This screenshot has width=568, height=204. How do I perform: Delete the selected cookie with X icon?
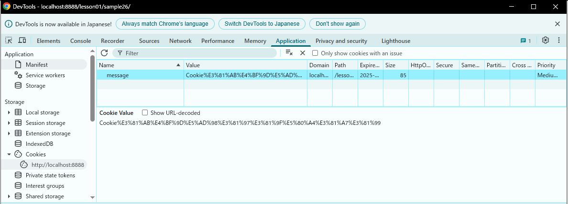click(x=303, y=53)
